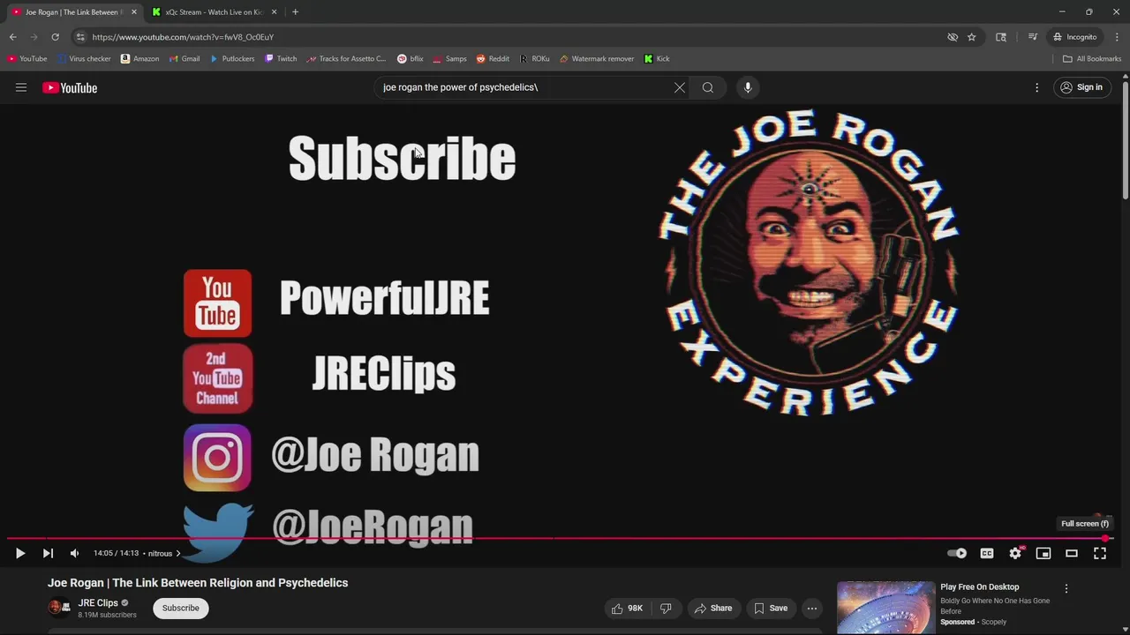This screenshot has height=635, width=1130.
Task: Open the YouTube bookmark
Action: coord(27,59)
